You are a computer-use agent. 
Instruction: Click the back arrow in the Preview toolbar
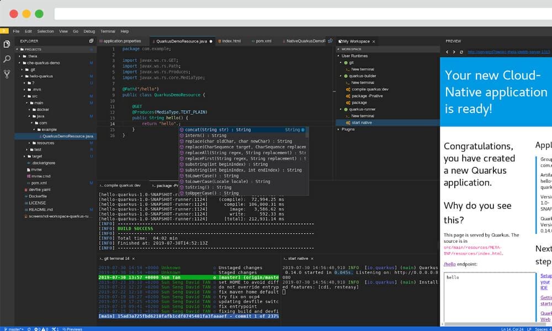point(447,51)
